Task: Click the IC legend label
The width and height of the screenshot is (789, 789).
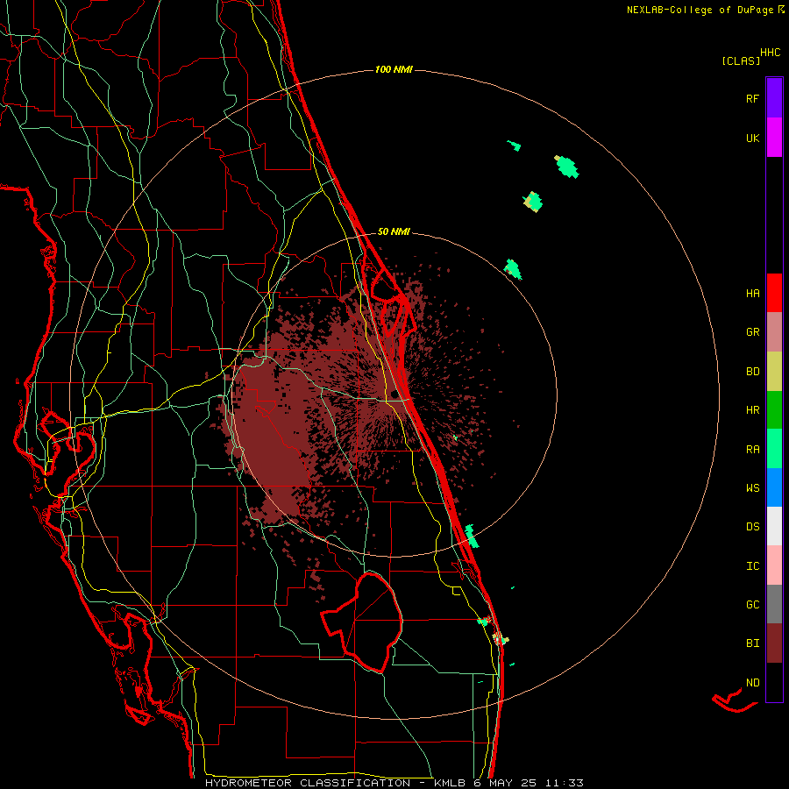Action: point(752,566)
